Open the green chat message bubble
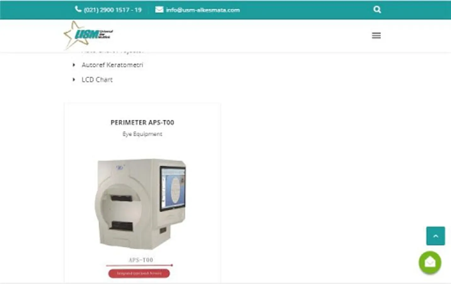 pyautogui.click(x=430, y=262)
